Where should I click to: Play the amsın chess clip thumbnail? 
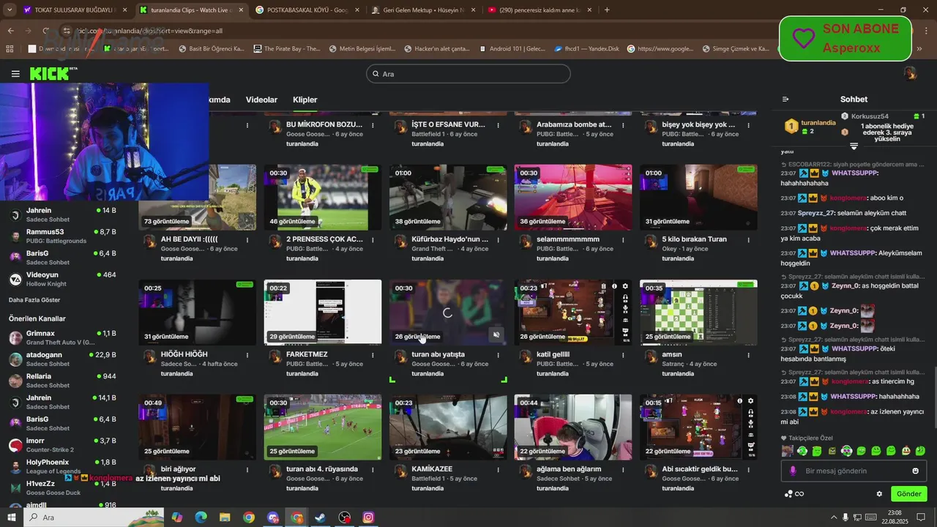(698, 312)
